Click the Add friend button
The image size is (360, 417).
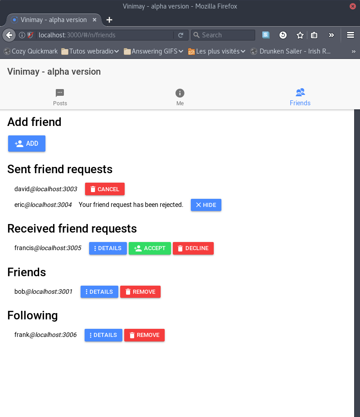27,143
